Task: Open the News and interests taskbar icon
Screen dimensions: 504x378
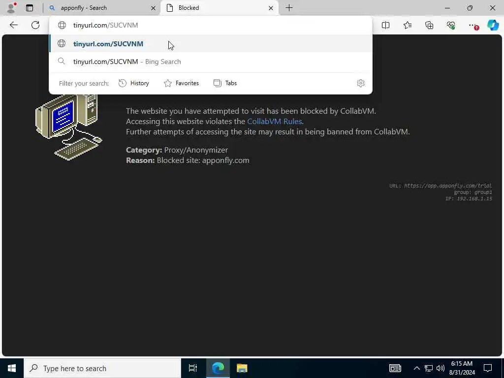Action: click(395, 368)
